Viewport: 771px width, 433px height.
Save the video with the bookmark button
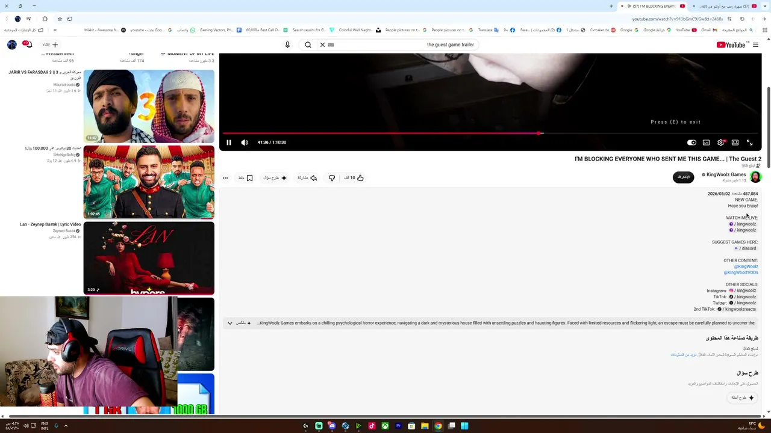click(246, 178)
